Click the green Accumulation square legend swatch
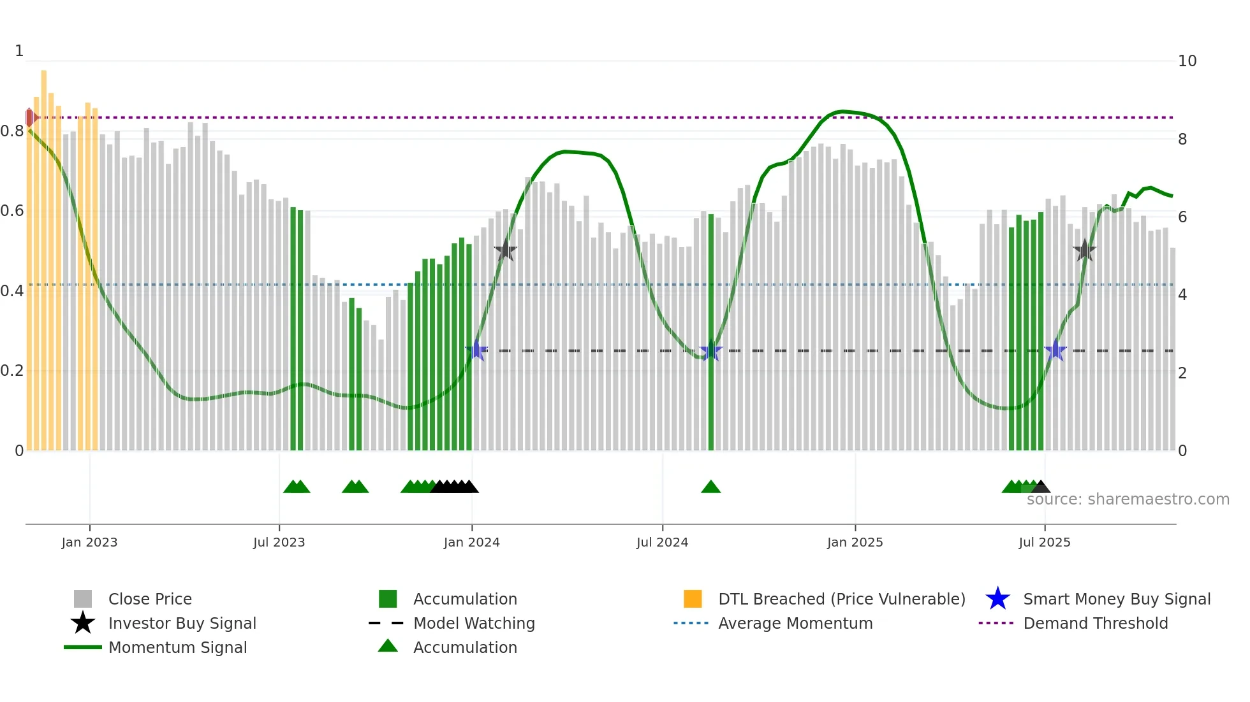The width and height of the screenshot is (1250, 702). [x=388, y=599]
